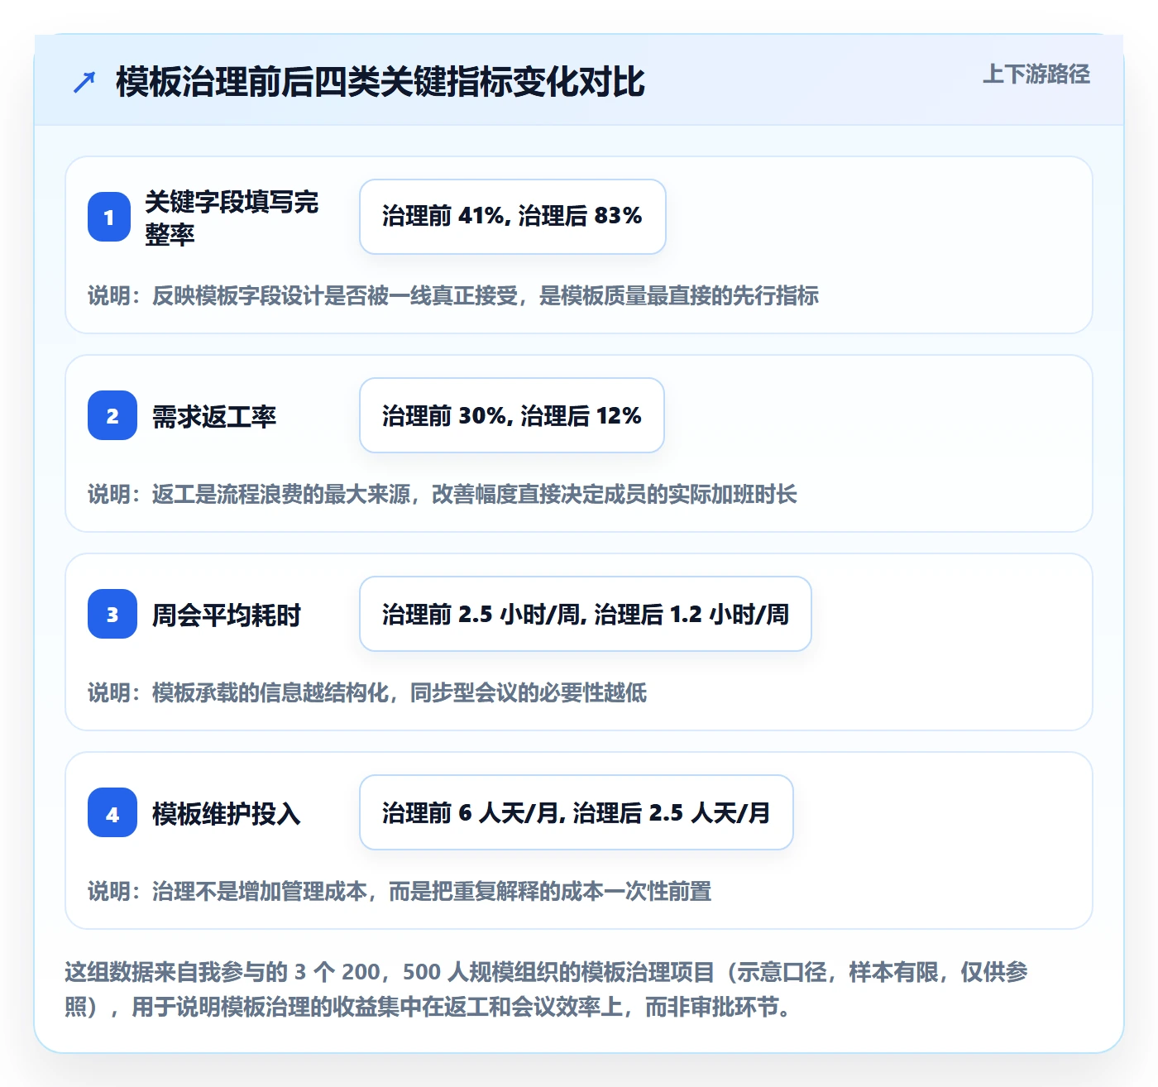Click the value box 治理前 41%, 治理后 83%

click(513, 217)
